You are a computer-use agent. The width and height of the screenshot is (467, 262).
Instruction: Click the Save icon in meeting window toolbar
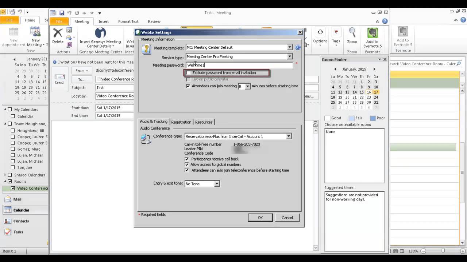(62, 13)
